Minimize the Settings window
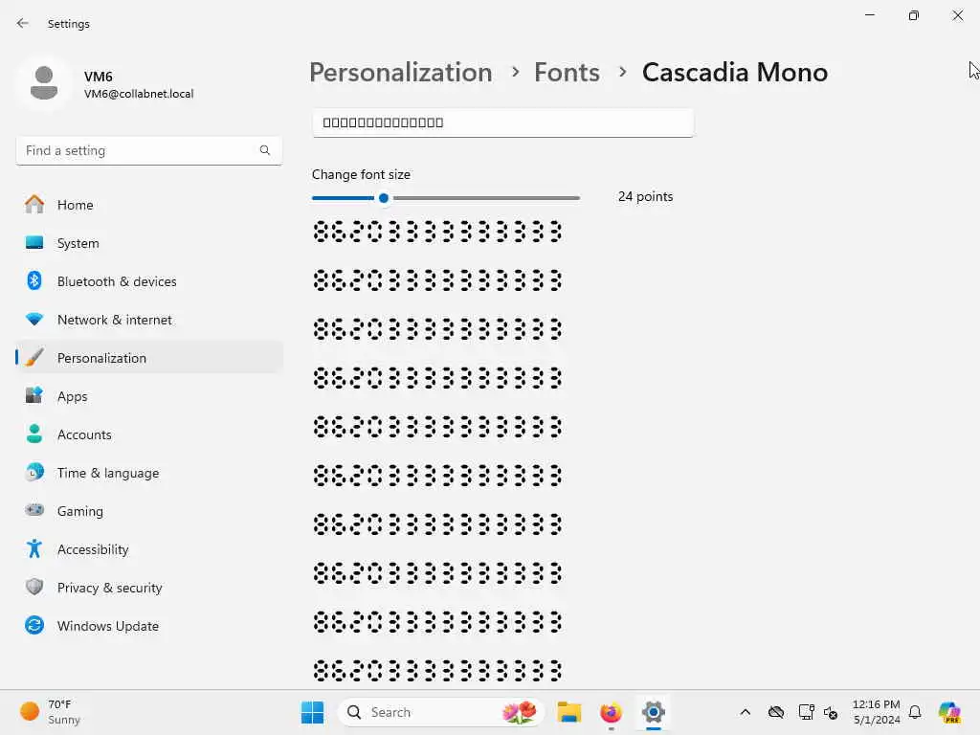 coord(869,15)
